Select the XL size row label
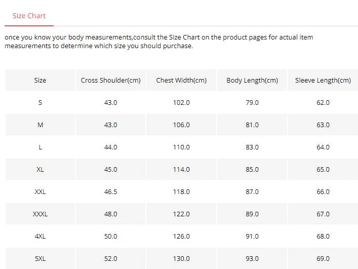Image resolution: width=358 pixels, height=269 pixels. pos(40,169)
